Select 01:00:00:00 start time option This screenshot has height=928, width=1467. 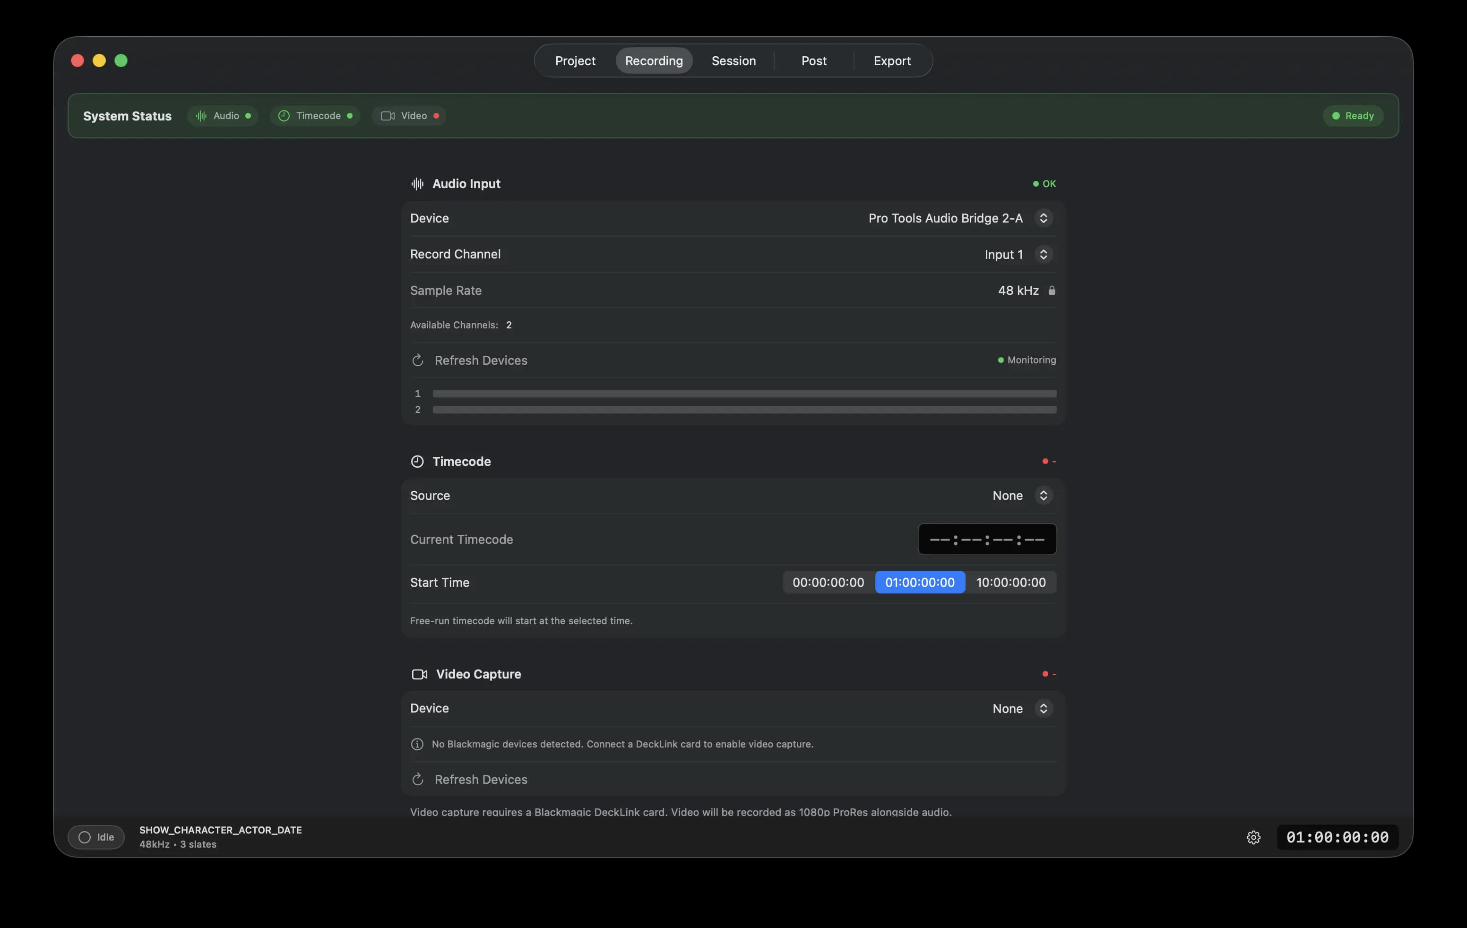point(919,582)
